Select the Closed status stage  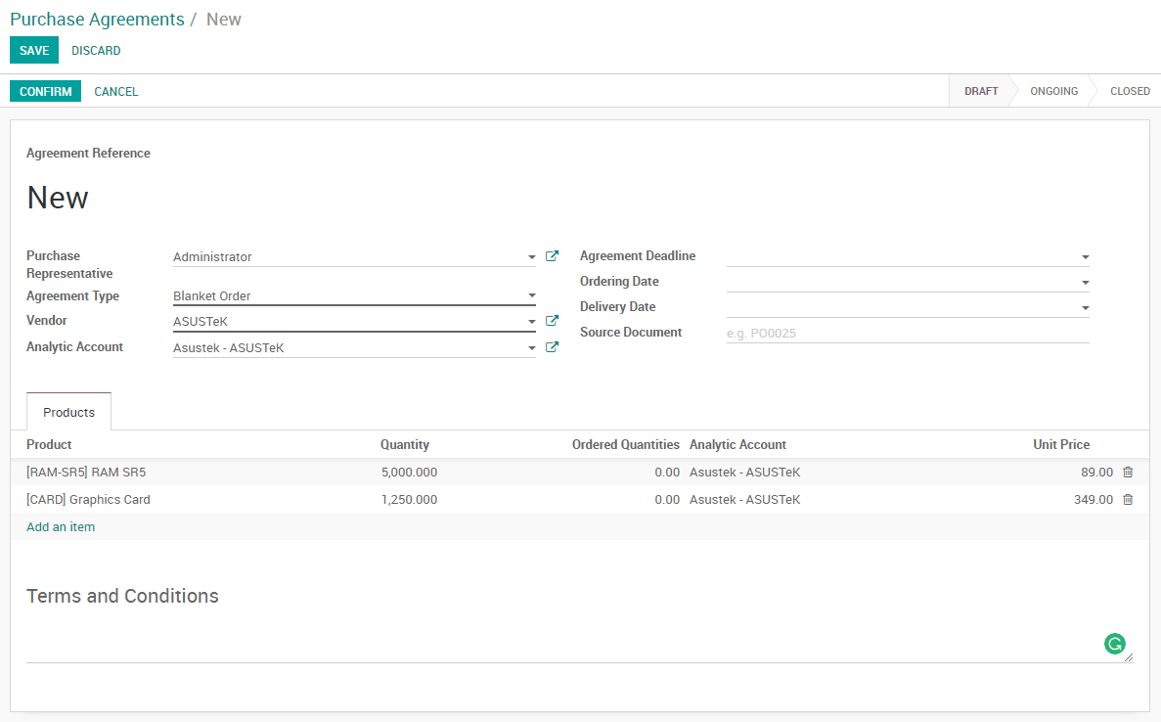tap(1130, 91)
